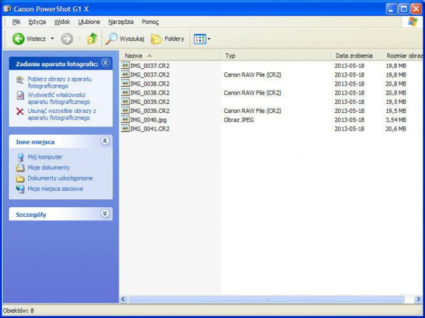Open Wstecz history dropdown arrow
This screenshot has width=425, height=318.
52,39
